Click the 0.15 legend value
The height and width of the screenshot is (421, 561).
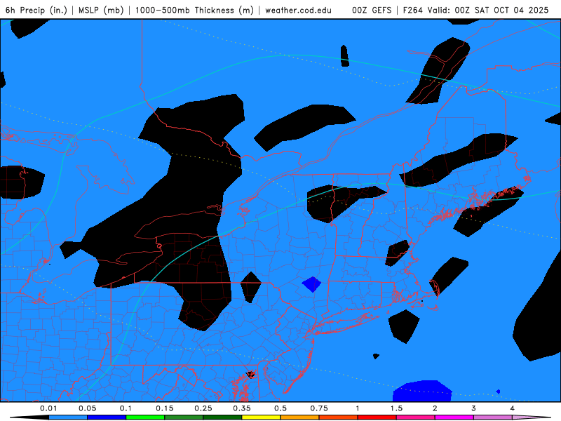coord(165,408)
